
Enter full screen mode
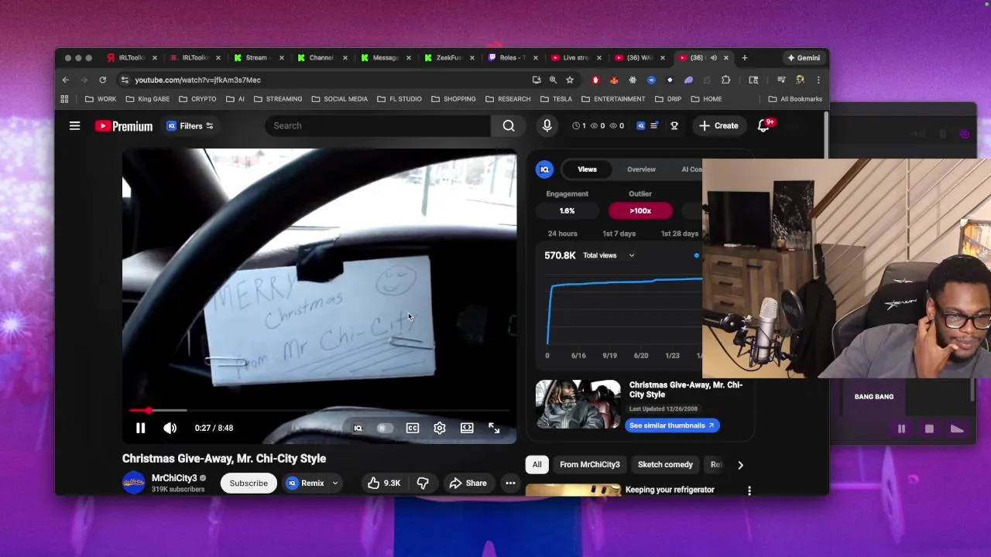point(494,428)
